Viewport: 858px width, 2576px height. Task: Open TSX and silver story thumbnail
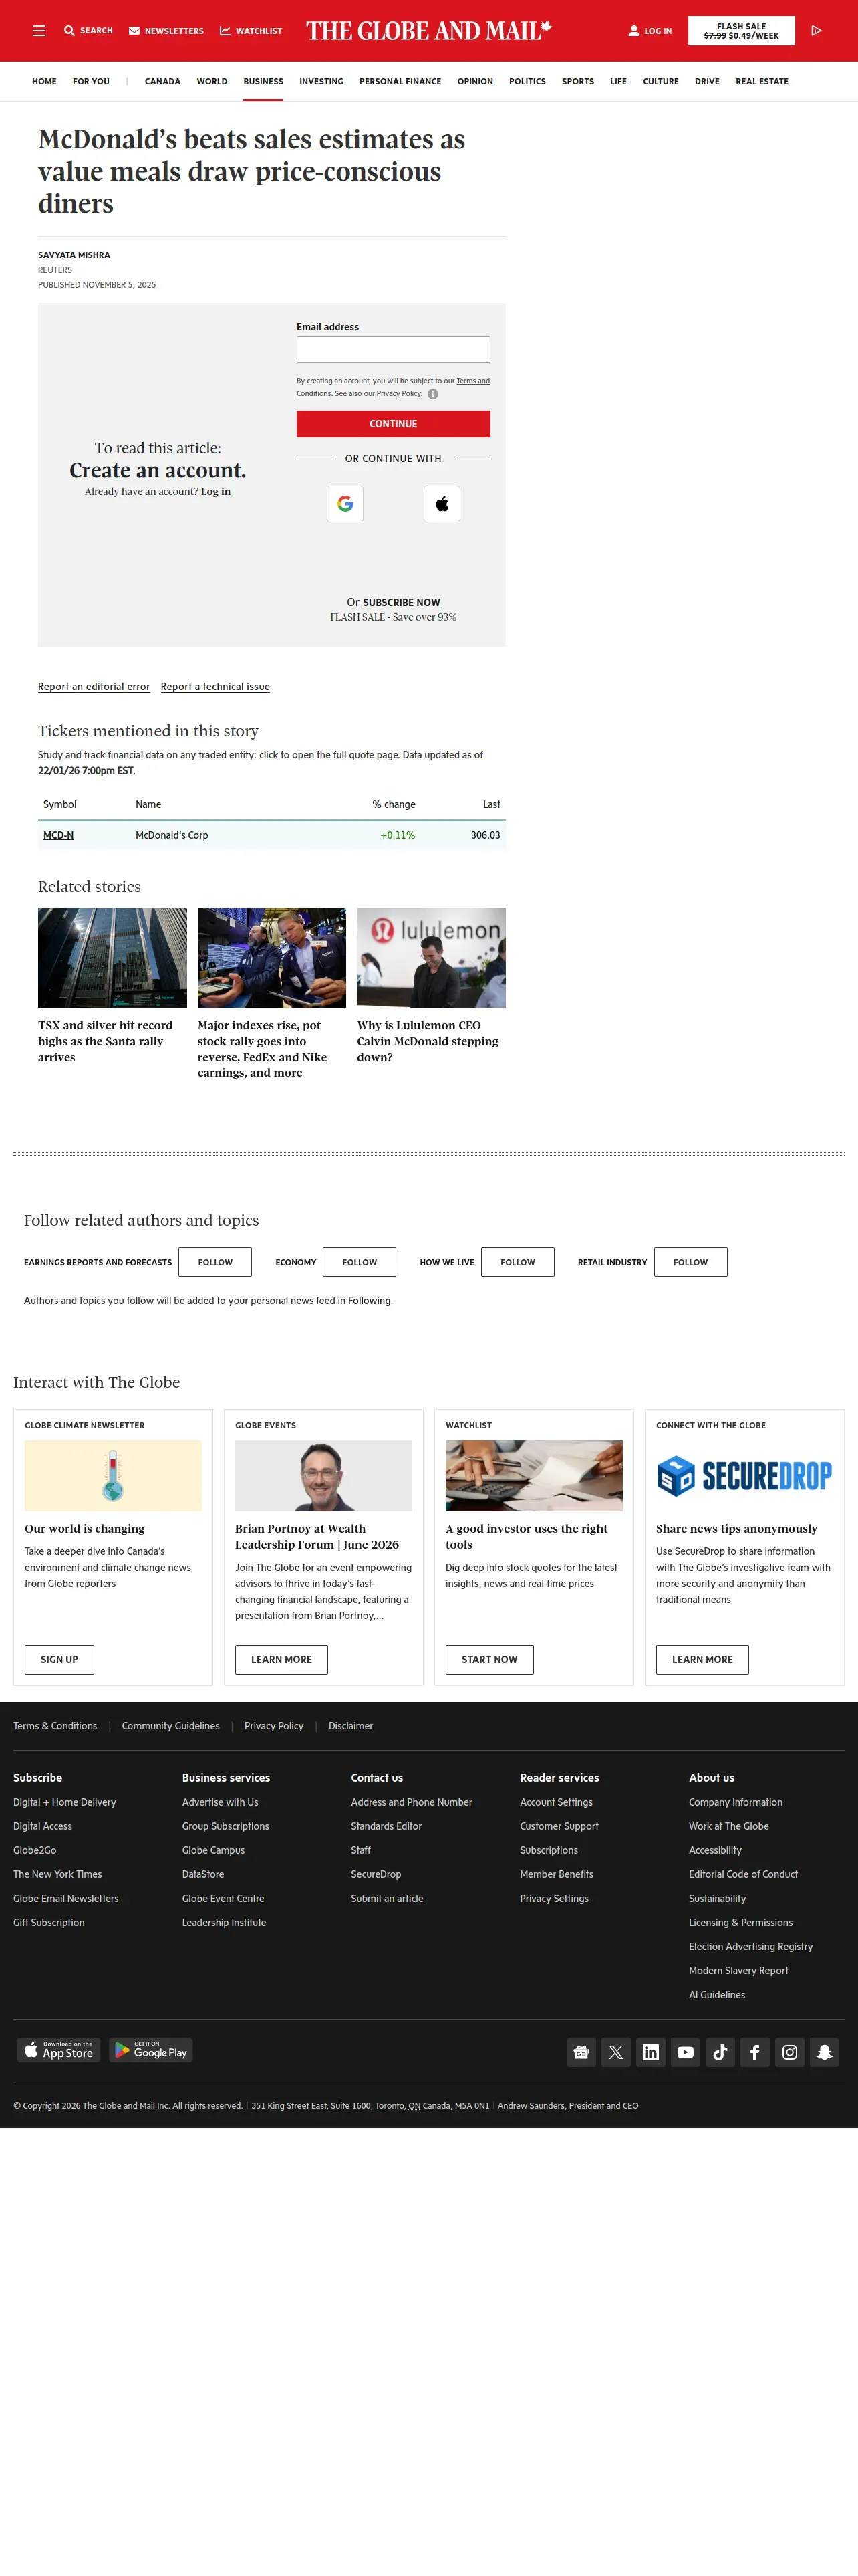112,958
